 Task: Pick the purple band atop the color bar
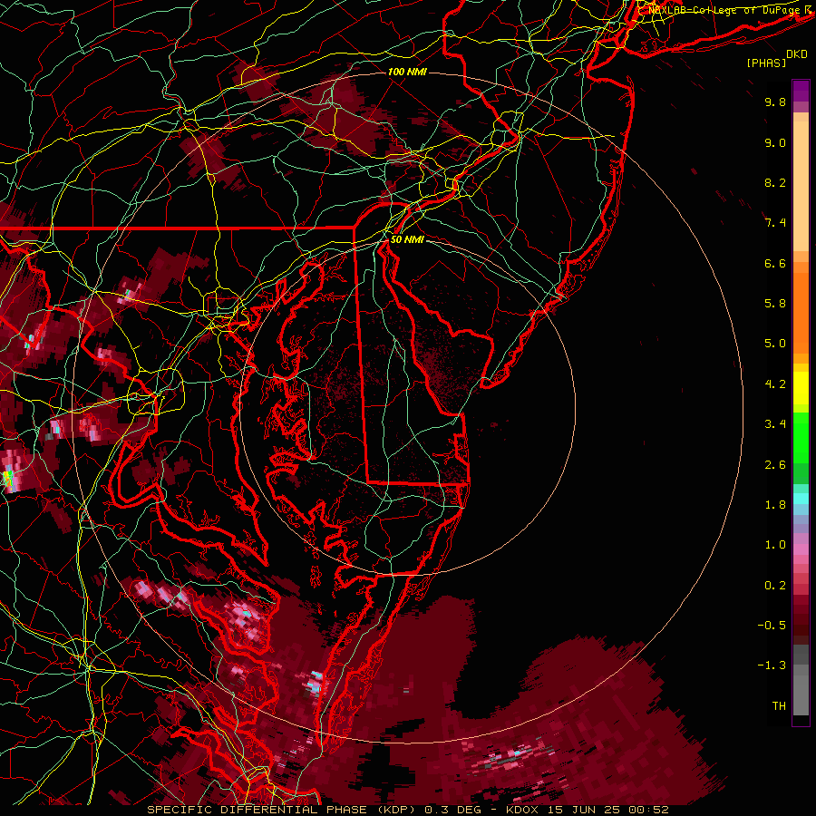coord(801,91)
